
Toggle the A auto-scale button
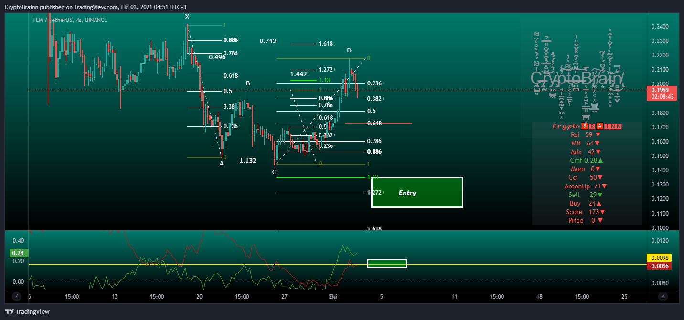click(663, 296)
